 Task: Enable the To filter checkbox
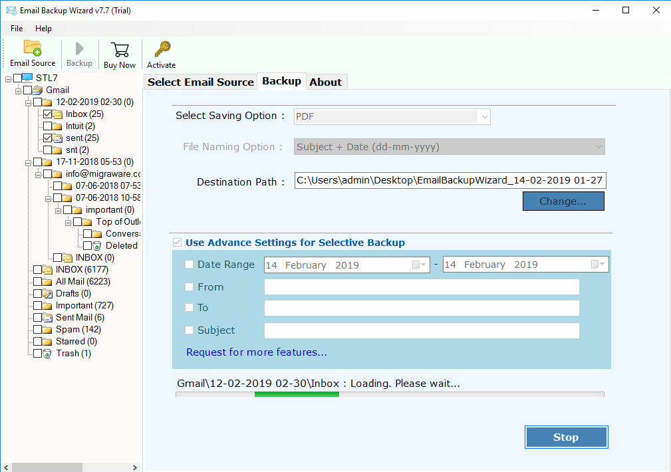[x=189, y=307]
